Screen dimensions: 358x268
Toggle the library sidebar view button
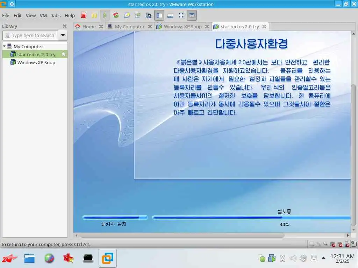tap(159, 15)
